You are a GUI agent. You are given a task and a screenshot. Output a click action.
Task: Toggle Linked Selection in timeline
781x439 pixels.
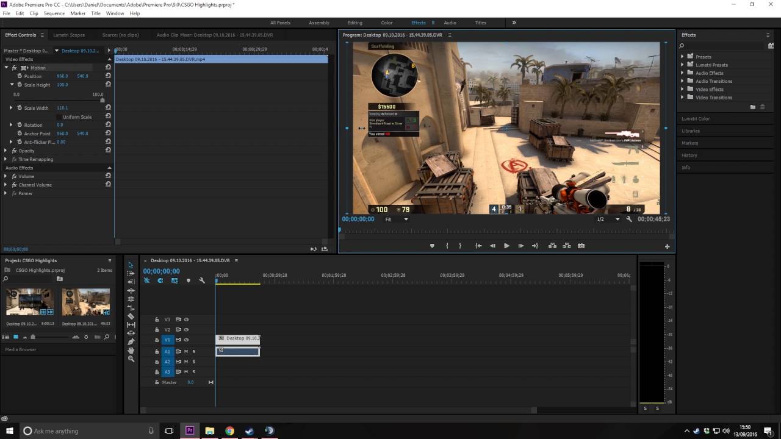175,280
